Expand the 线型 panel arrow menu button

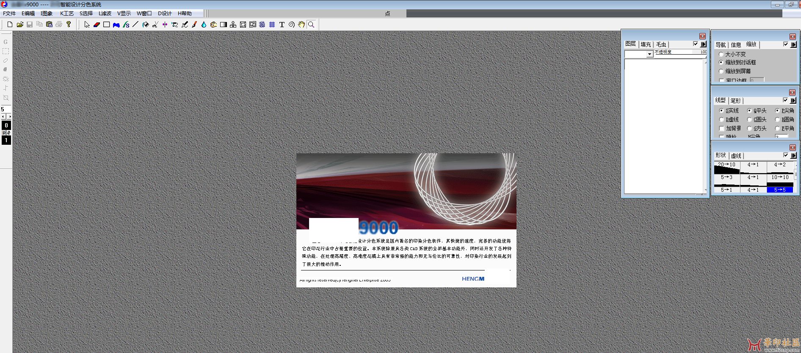pos(793,100)
